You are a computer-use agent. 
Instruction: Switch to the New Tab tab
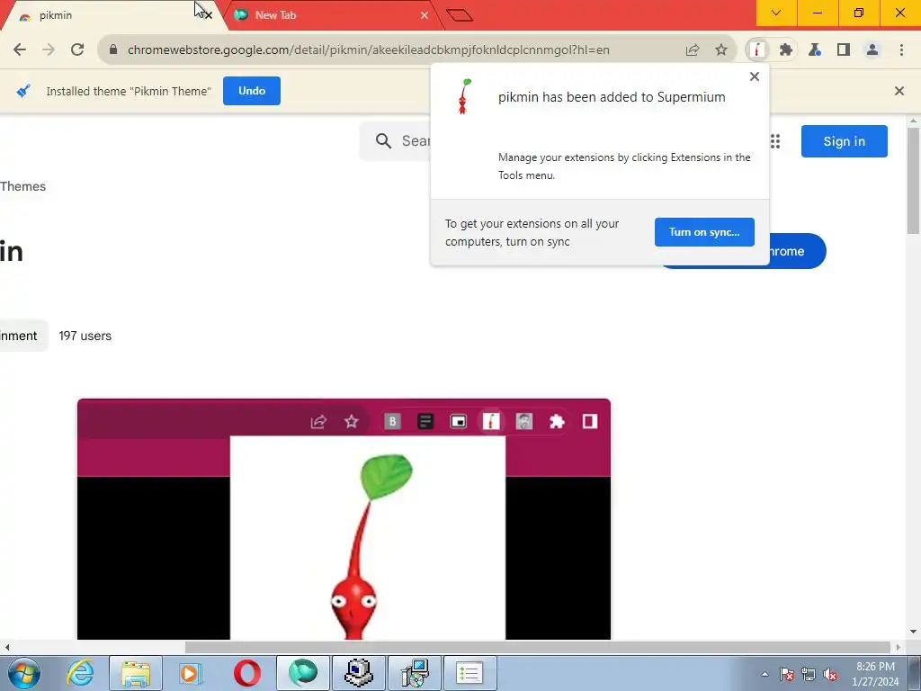[329, 15]
